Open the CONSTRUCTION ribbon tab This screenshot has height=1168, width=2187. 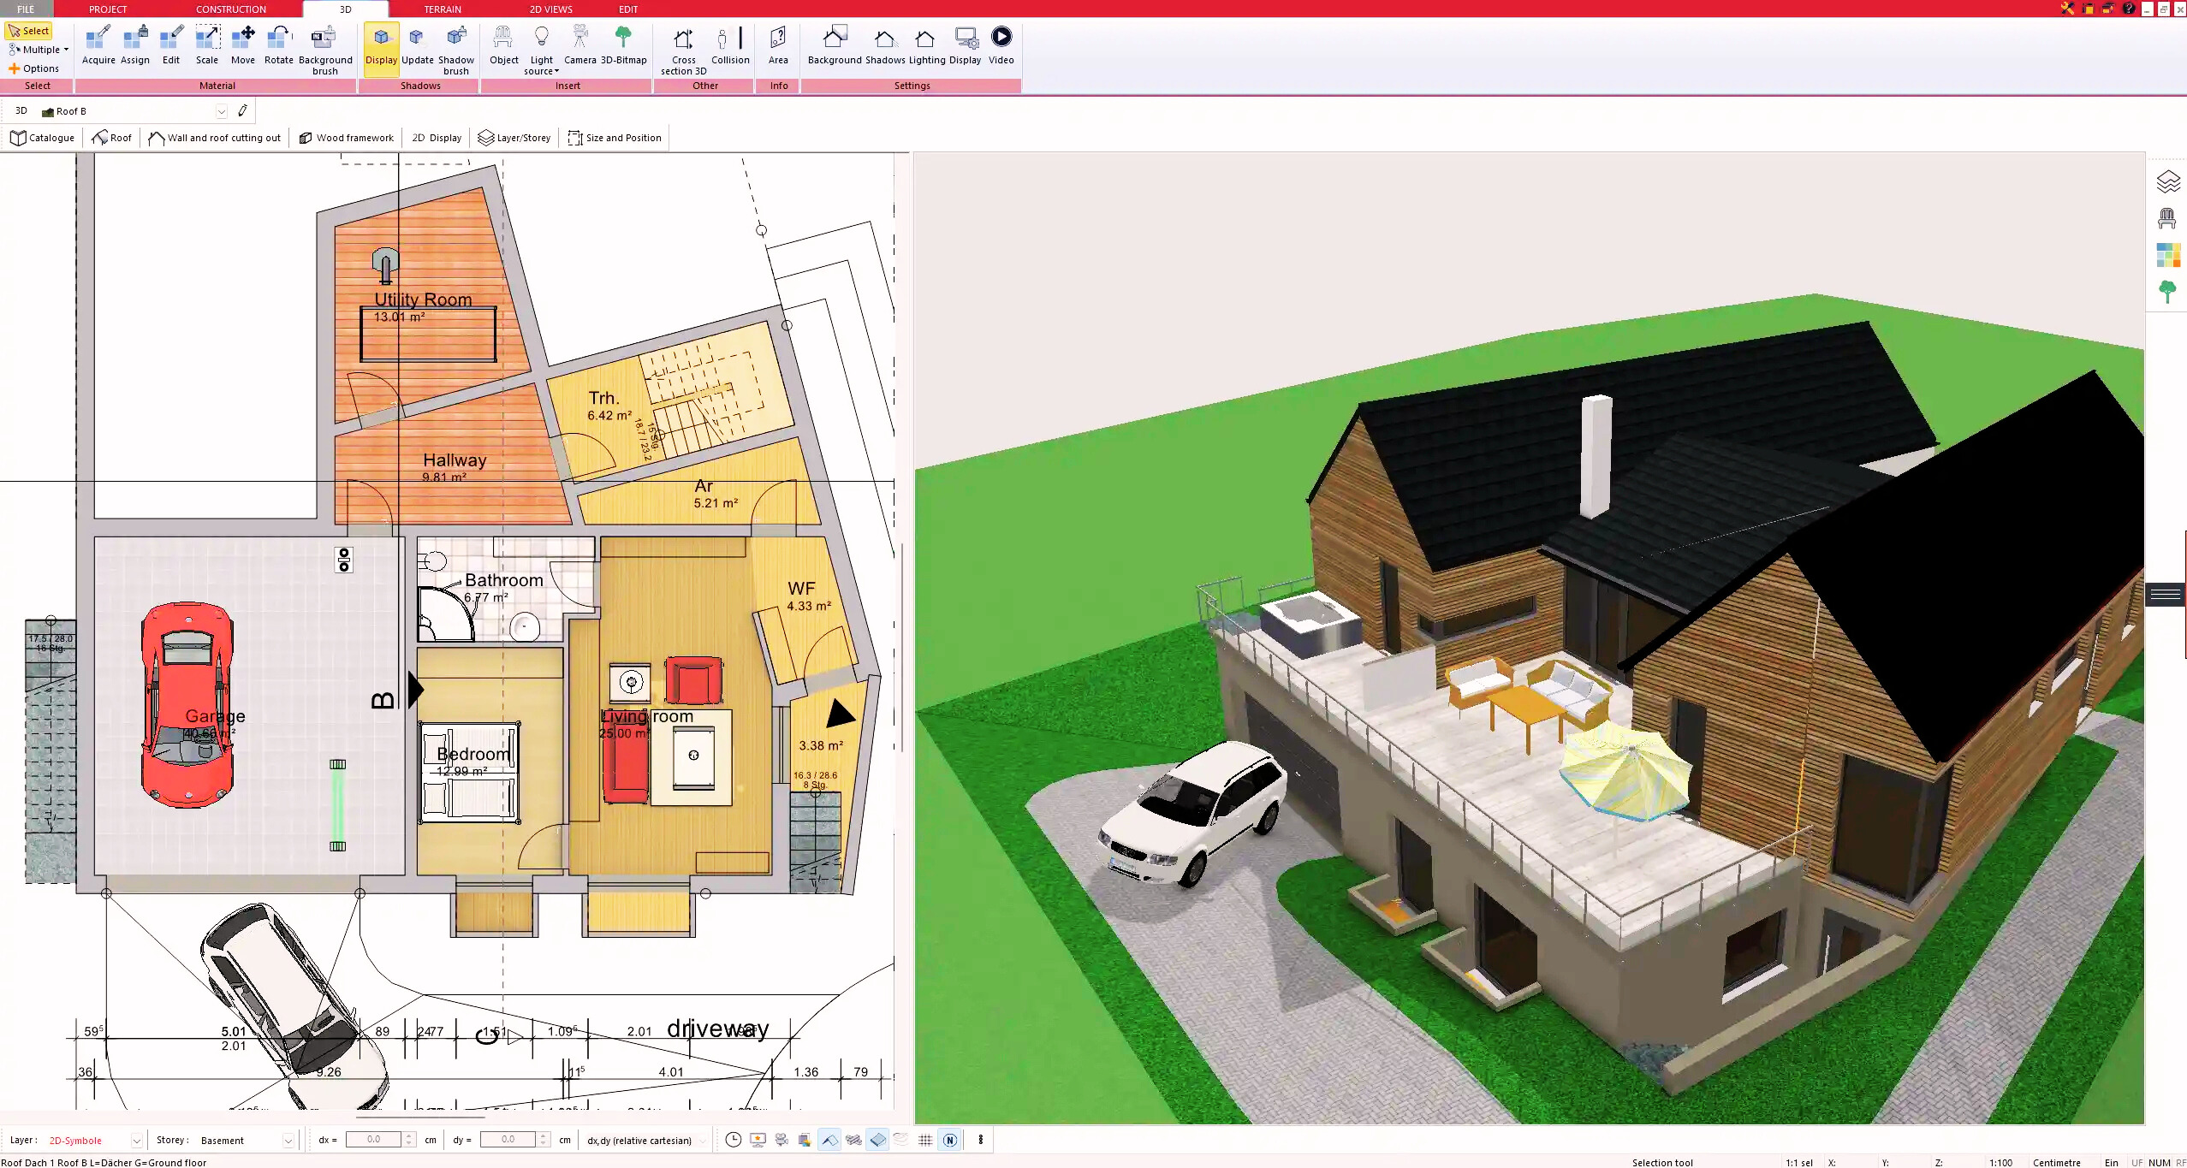(229, 9)
